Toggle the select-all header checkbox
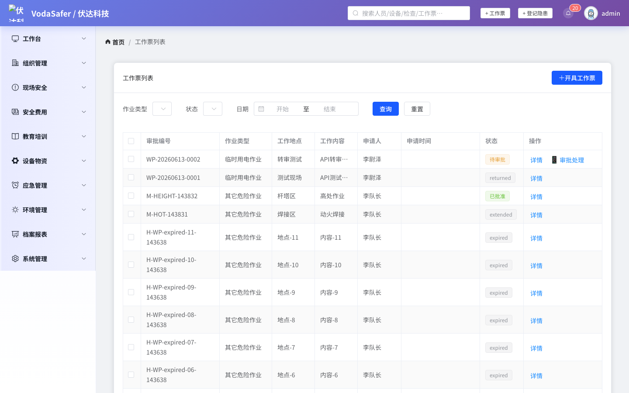Viewport: 629px width, 393px height. coord(131,141)
